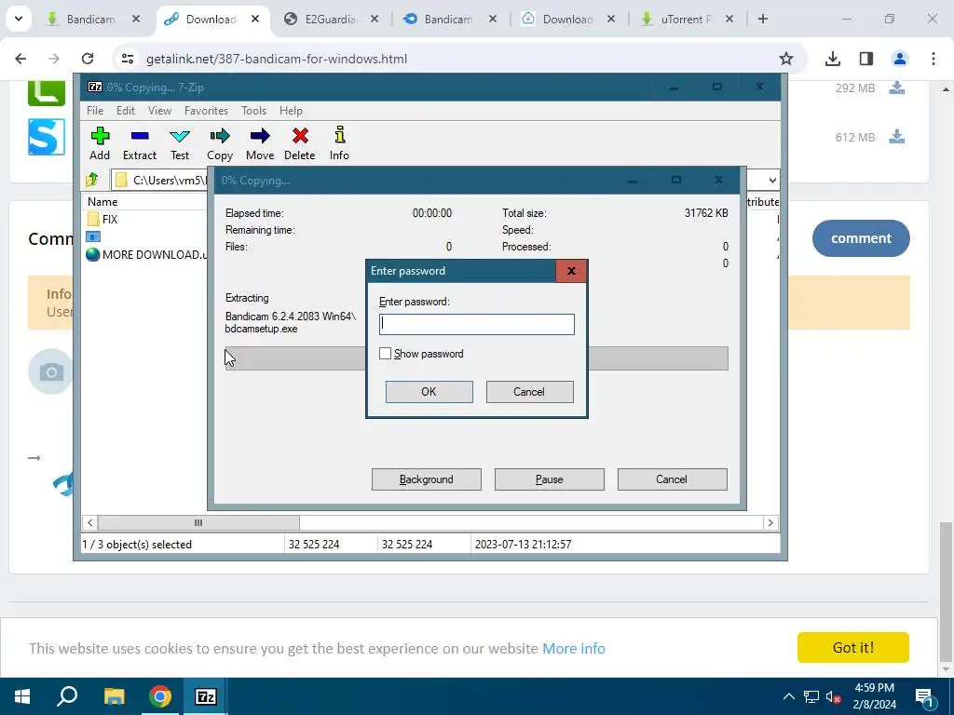The image size is (954, 715).
Task: Open the Tools menu in 7-Zip
Action: (x=253, y=111)
